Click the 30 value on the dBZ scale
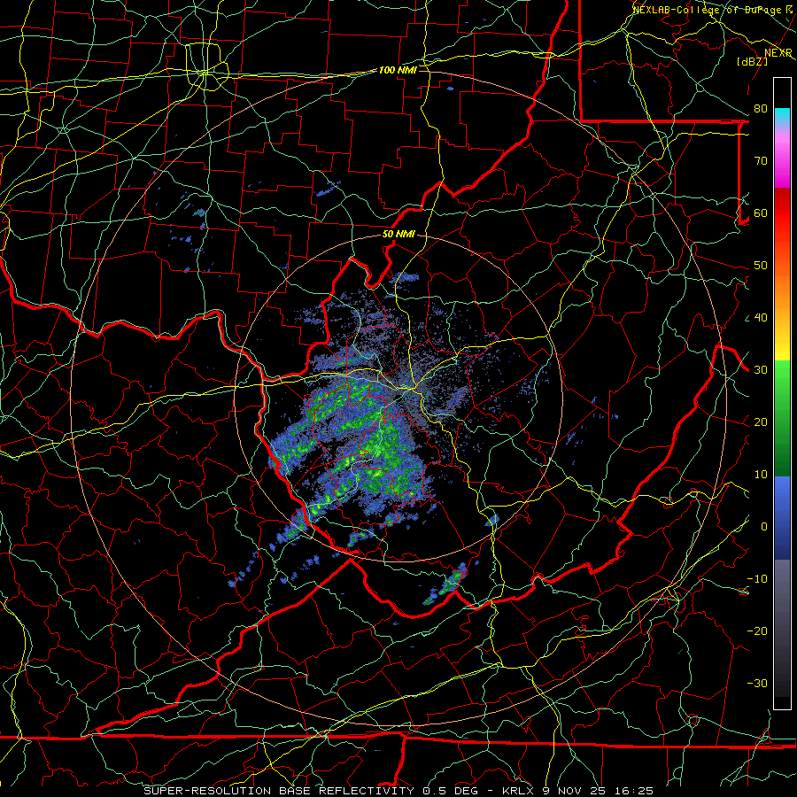 (761, 369)
